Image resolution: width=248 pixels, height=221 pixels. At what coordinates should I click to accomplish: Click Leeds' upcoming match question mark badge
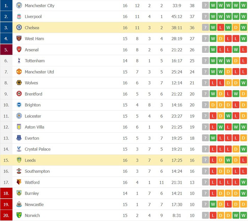tap(205, 160)
